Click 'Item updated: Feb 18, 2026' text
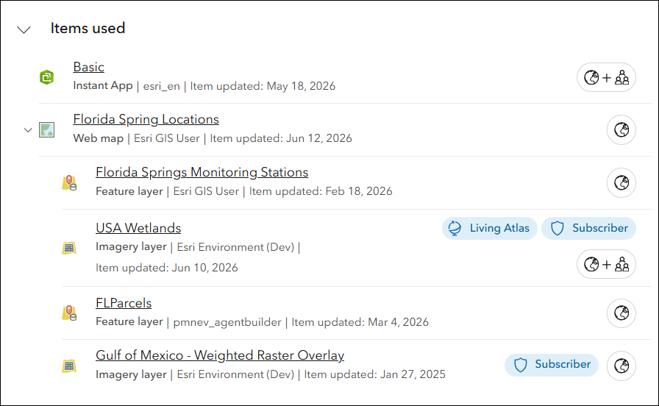 321,191
